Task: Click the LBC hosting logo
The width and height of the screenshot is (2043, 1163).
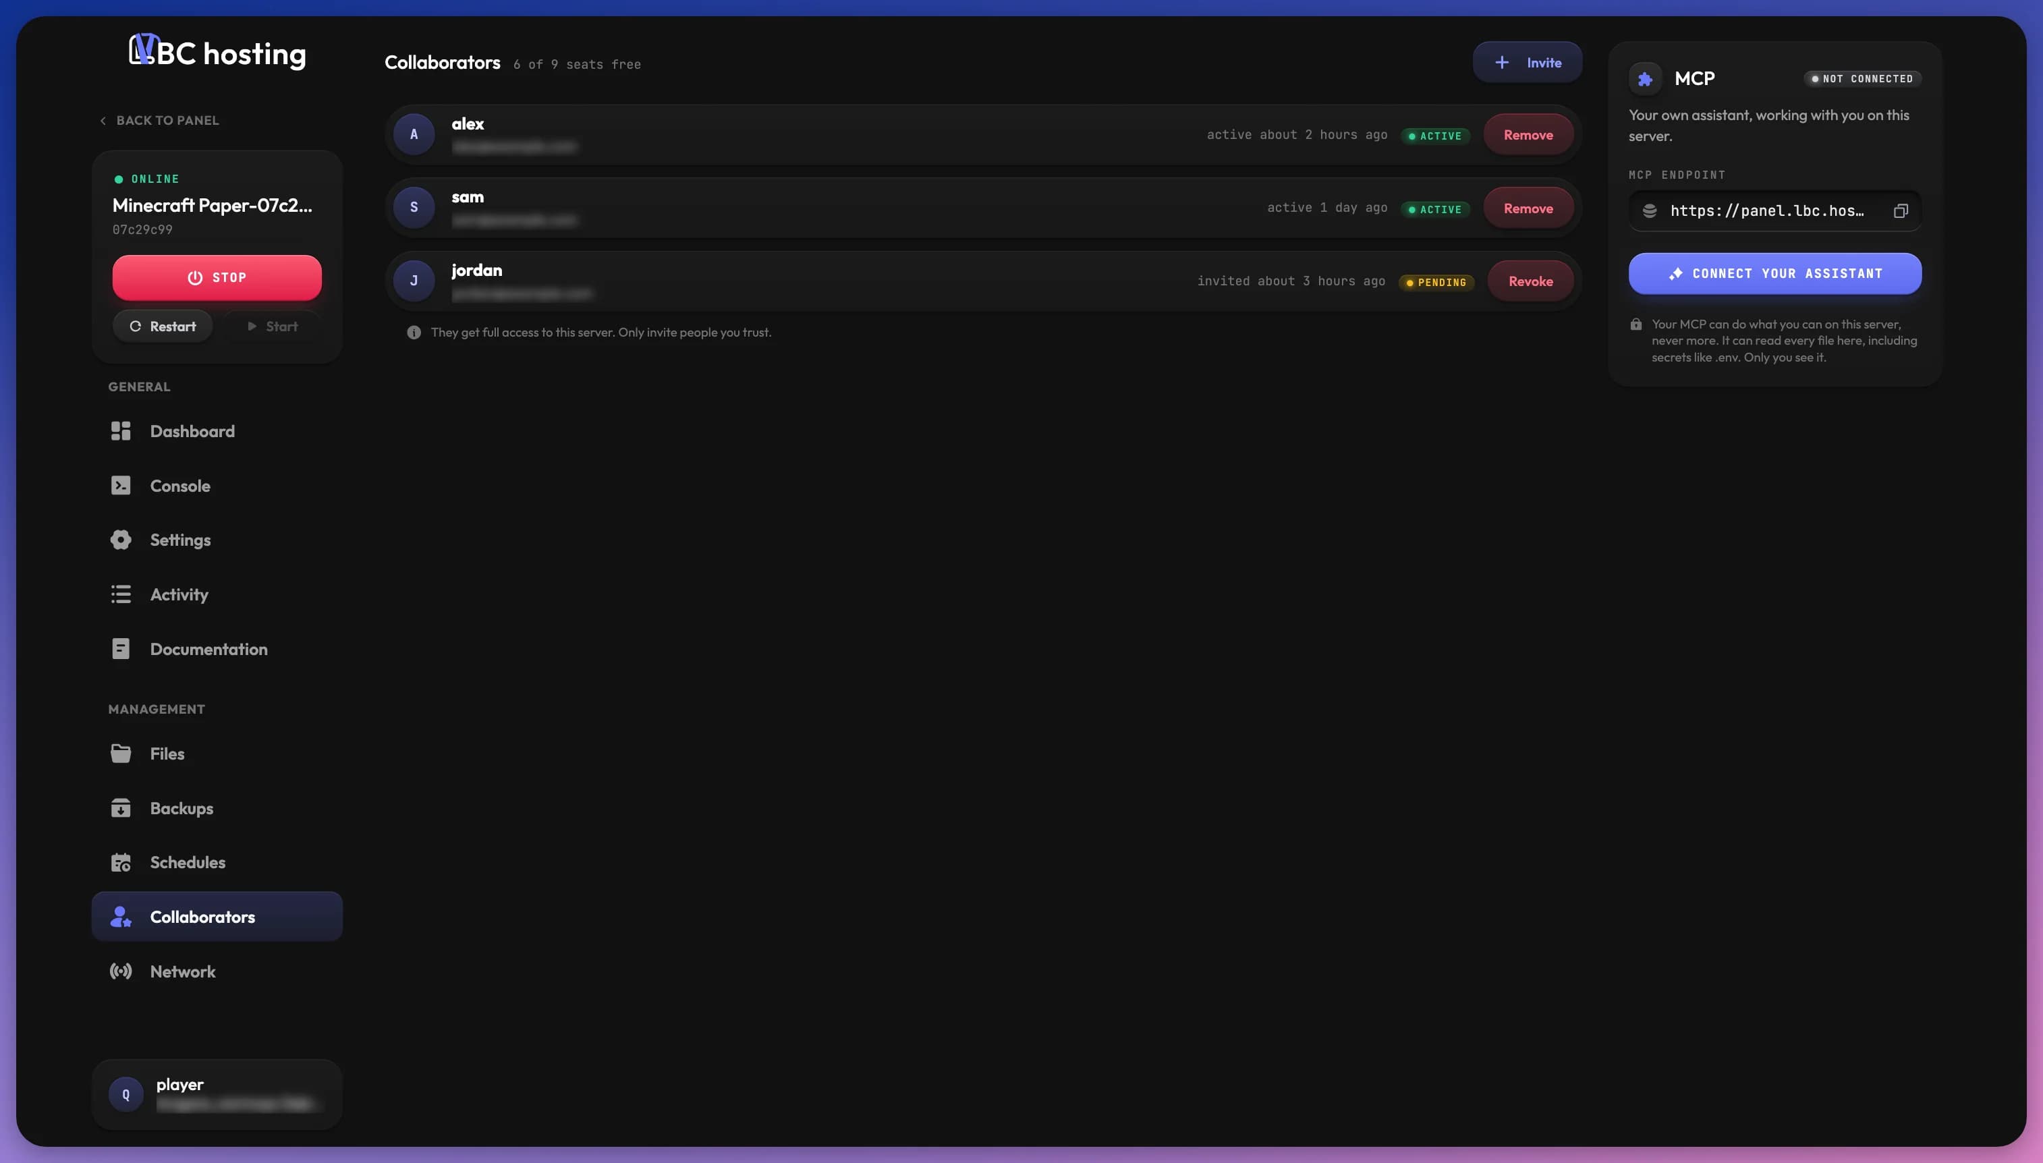Action: tap(217, 52)
